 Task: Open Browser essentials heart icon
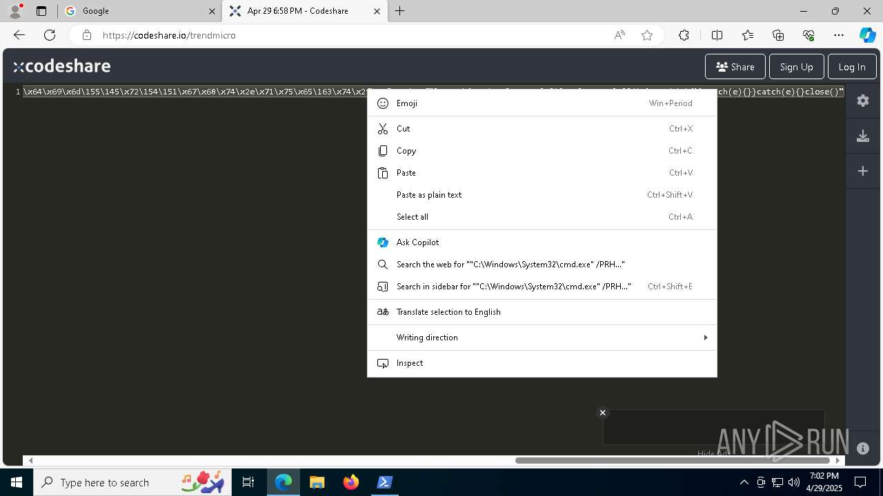(x=808, y=35)
